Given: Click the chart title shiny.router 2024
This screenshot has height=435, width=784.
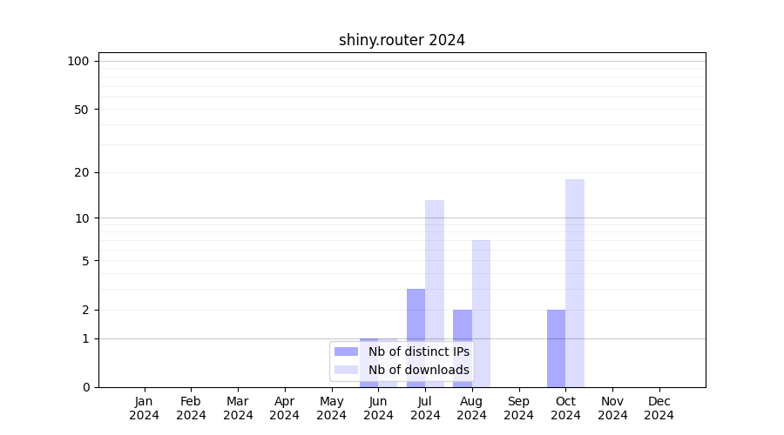Looking at the screenshot, I should [402, 40].
